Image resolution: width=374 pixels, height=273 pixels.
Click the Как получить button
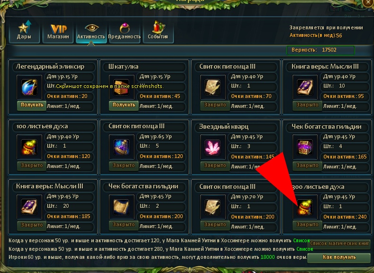[x=339, y=257]
